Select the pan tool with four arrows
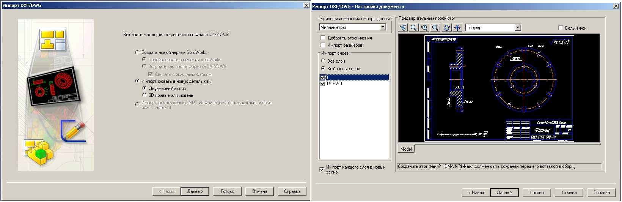 (x=457, y=28)
